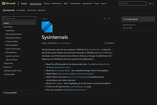Open Events in the top navigation
157x105 pixels.
(x=103, y=3)
